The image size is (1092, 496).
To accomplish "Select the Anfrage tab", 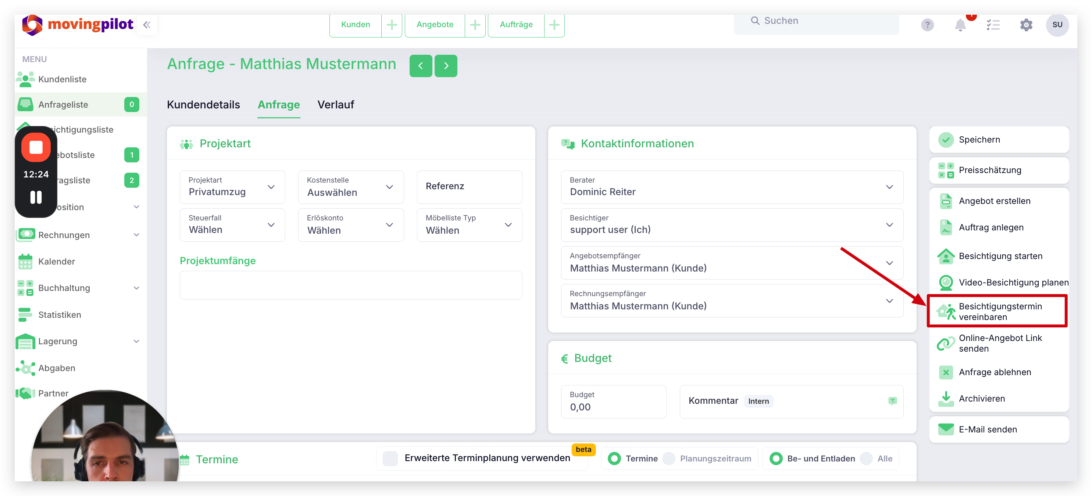I will click(278, 105).
